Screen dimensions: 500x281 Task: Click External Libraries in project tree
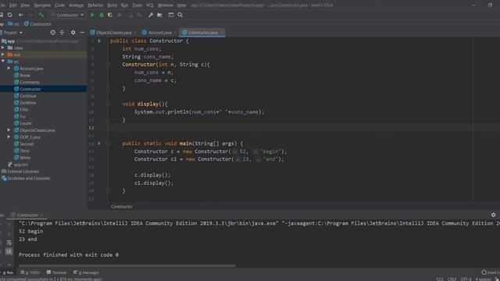[23, 172]
